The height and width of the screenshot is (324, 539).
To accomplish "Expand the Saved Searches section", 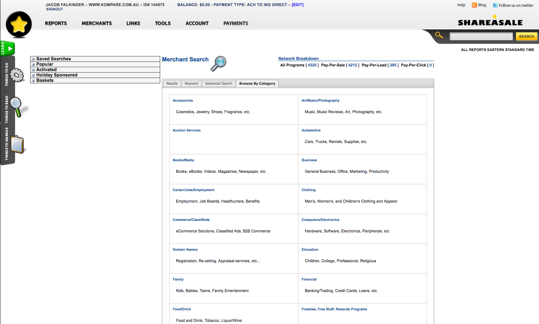I will click(33, 59).
